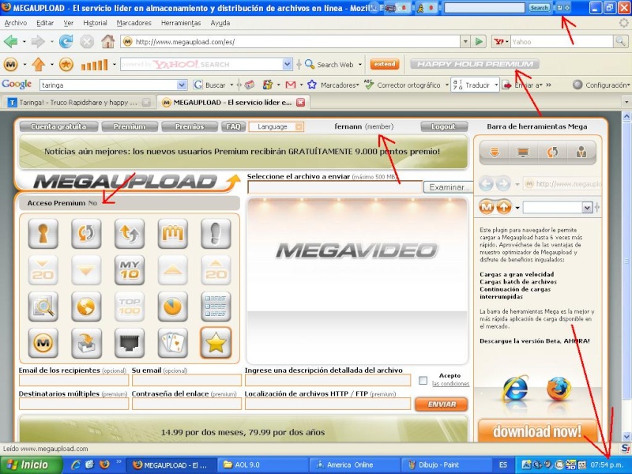Image resolution: width=632 pixels, height=474 pixels.
Task: Click the Premios button
Action: click(x=190, y=126)
